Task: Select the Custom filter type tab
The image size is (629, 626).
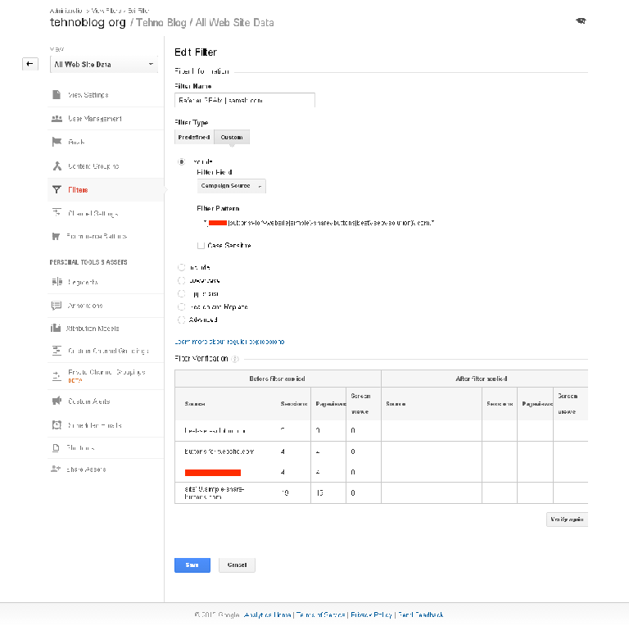Action: pos(232,138)
